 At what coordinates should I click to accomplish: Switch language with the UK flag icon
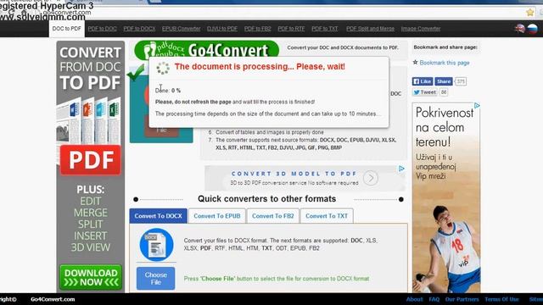point(520,29)
